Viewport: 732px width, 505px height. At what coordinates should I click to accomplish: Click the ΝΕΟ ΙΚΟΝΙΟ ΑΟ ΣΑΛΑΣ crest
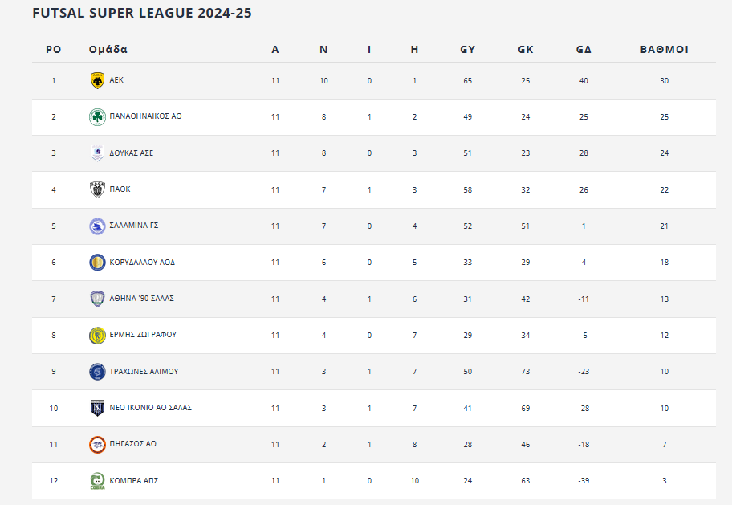97,408
